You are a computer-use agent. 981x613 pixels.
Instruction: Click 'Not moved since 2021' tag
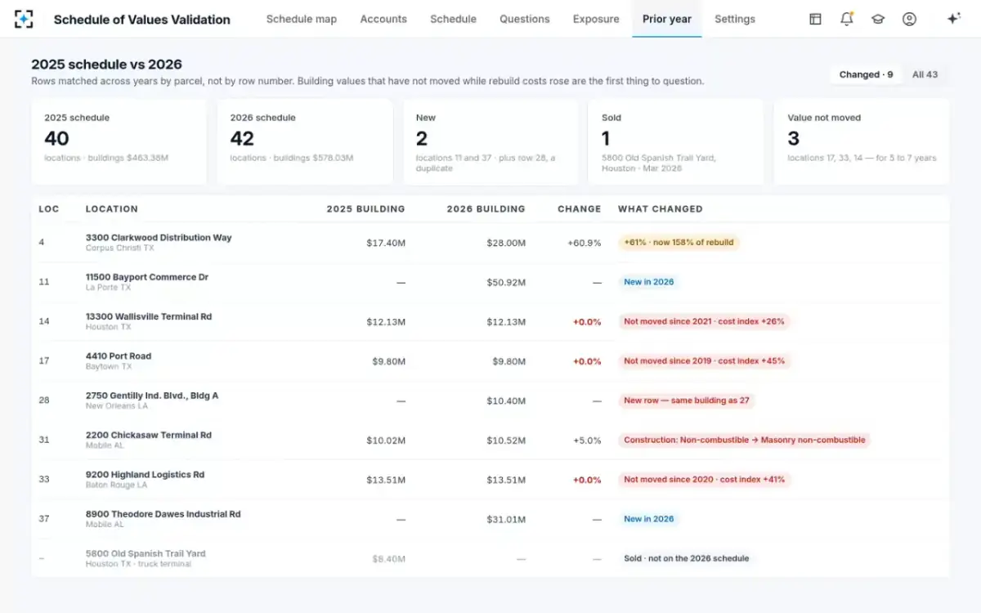pyautogui.click(x=704, y=321)
